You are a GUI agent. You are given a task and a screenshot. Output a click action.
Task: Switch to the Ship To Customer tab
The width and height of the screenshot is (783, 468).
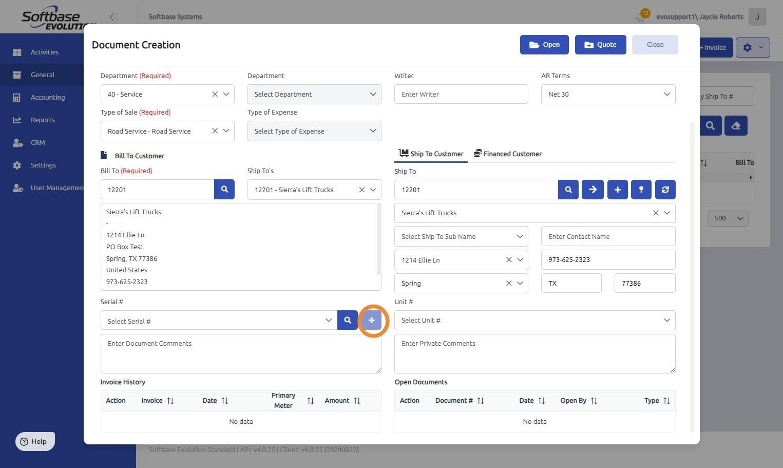(431, 154)
